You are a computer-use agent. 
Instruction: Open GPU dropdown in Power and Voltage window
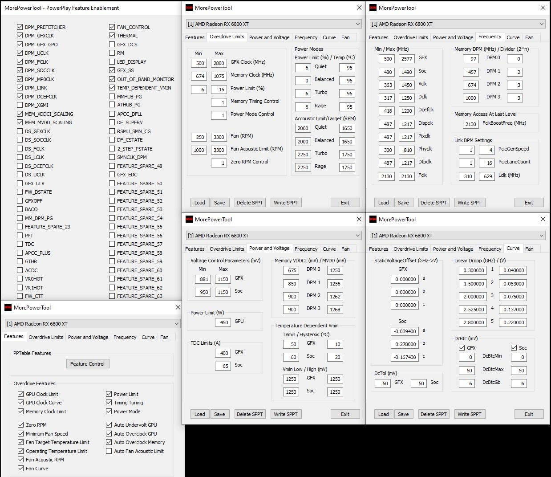pos(273,236)
